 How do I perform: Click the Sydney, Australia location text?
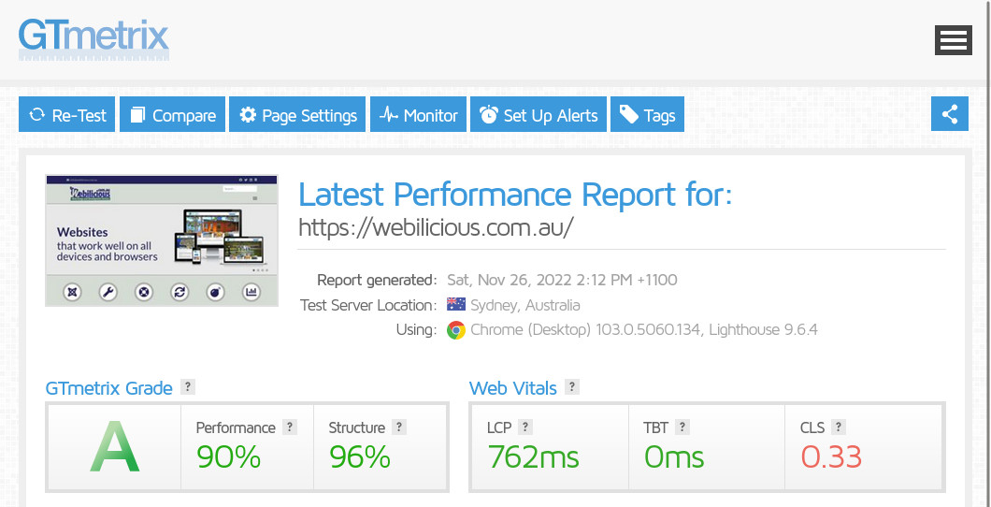click(x=525, y=305)
